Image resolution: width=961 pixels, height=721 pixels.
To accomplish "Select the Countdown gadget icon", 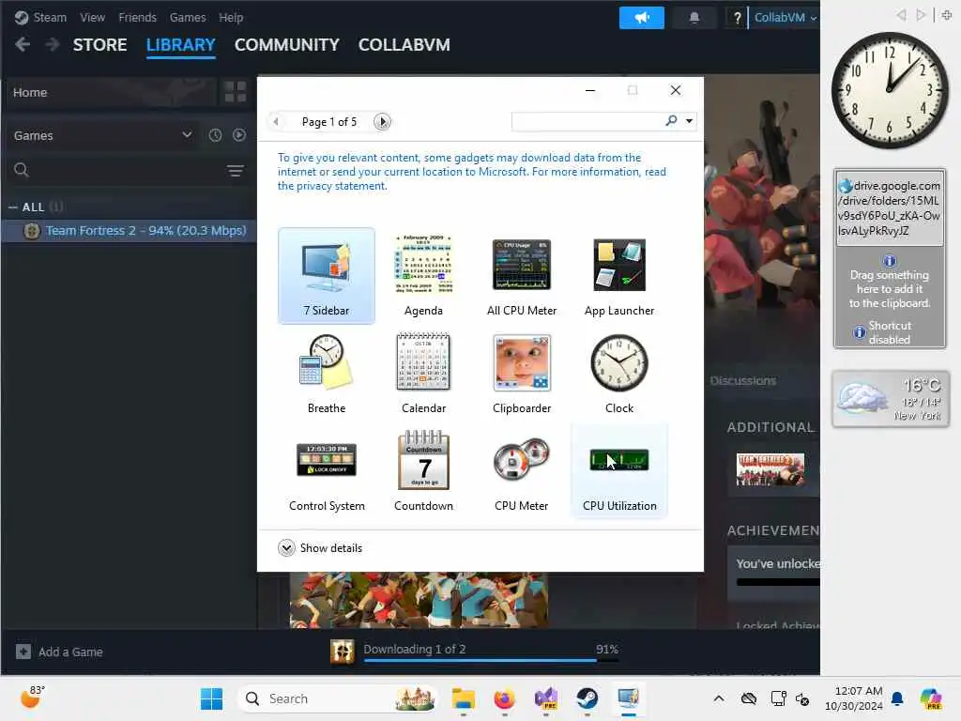I will tap(423, 460).
